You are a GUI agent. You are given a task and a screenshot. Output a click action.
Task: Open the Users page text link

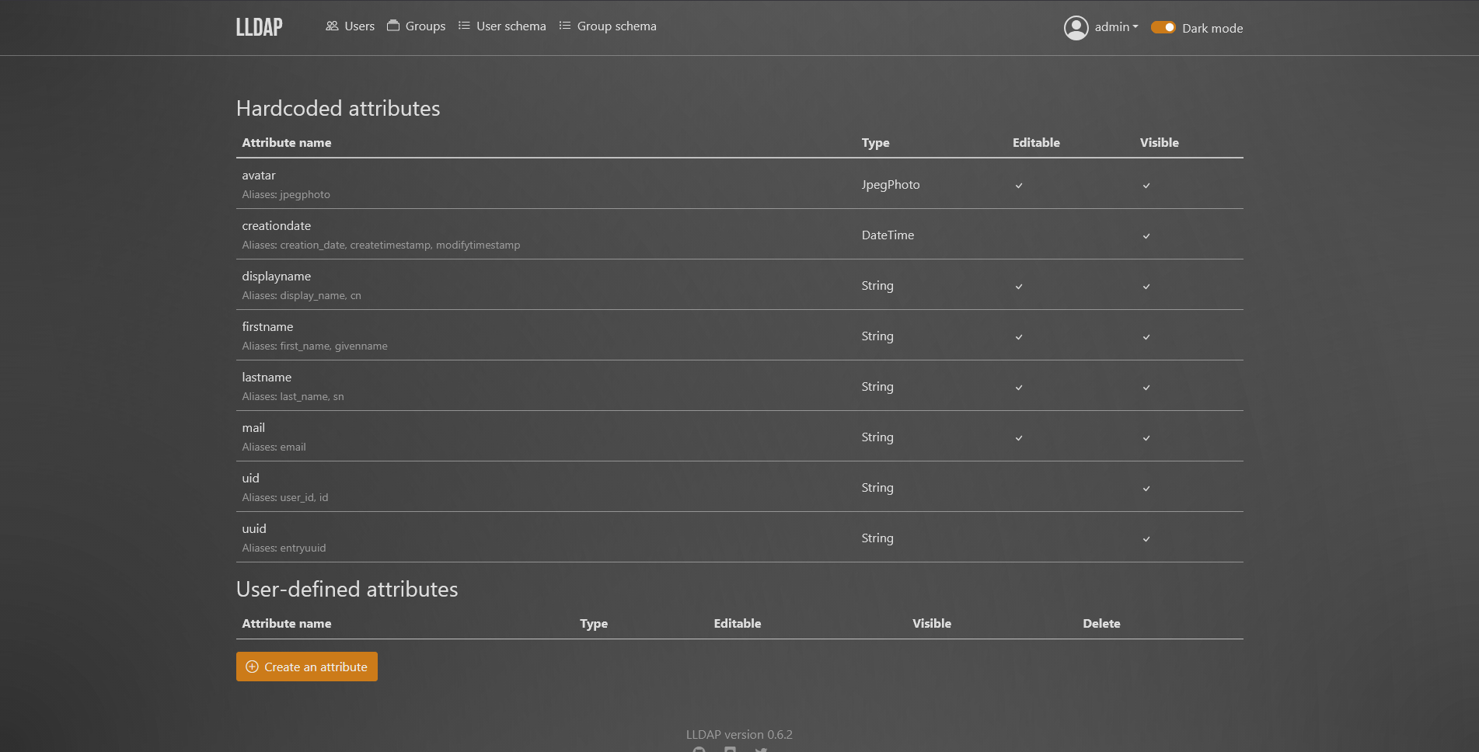359,26
